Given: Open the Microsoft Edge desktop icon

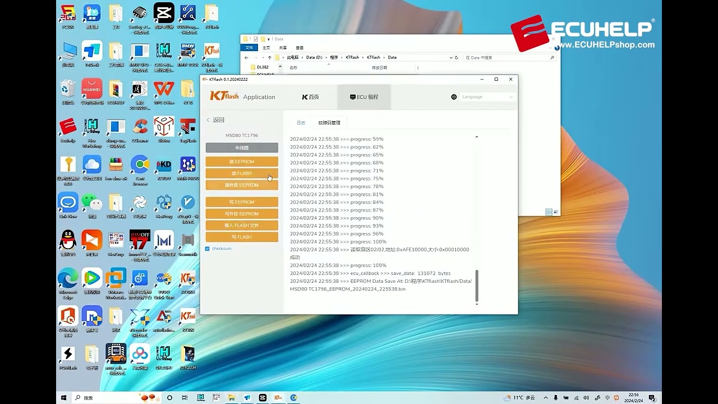Looking at the screenshot, I should click(68, 283).
